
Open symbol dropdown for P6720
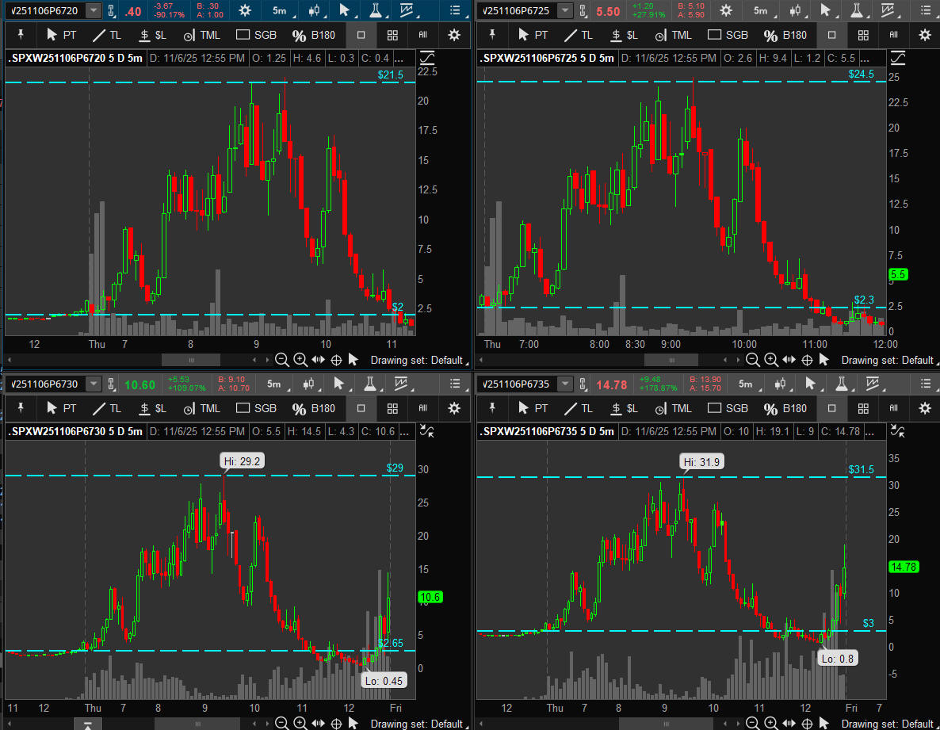(x=94, y=10)
